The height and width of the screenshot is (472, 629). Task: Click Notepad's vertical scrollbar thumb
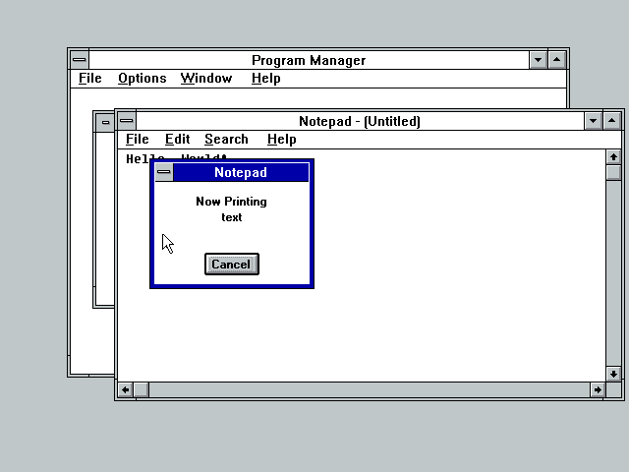(x=613, y=173)
